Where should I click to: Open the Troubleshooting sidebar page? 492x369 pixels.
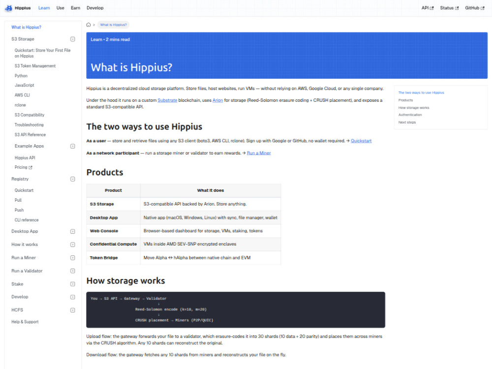point(29,125)
